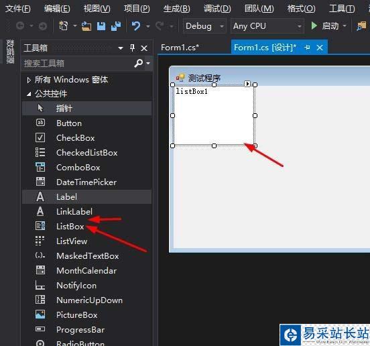Open the Redo history dropdown arrow
The width and height of the screenshot is (370, 346).
(172, 26)
